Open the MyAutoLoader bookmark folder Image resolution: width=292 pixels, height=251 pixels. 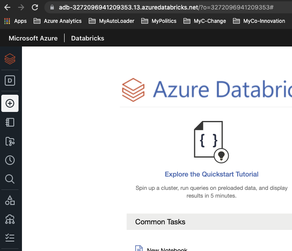112,21
